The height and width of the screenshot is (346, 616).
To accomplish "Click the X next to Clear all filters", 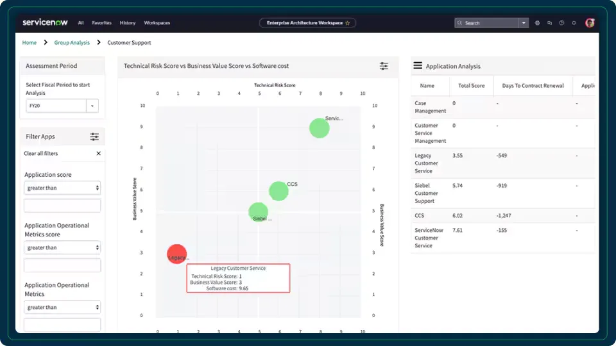I will coord(99,153).
